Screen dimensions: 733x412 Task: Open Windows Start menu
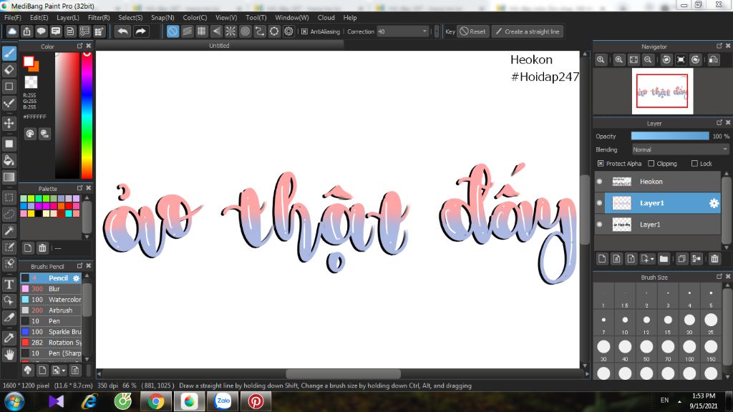14,401
